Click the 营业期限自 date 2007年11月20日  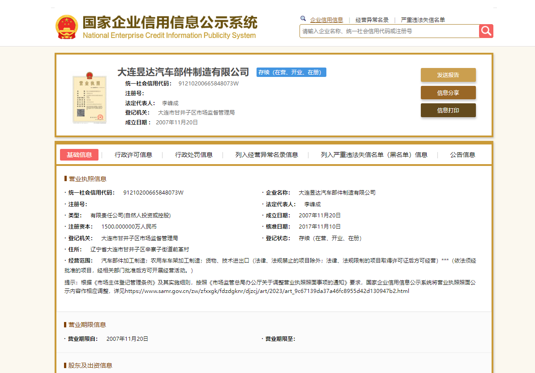127,339
